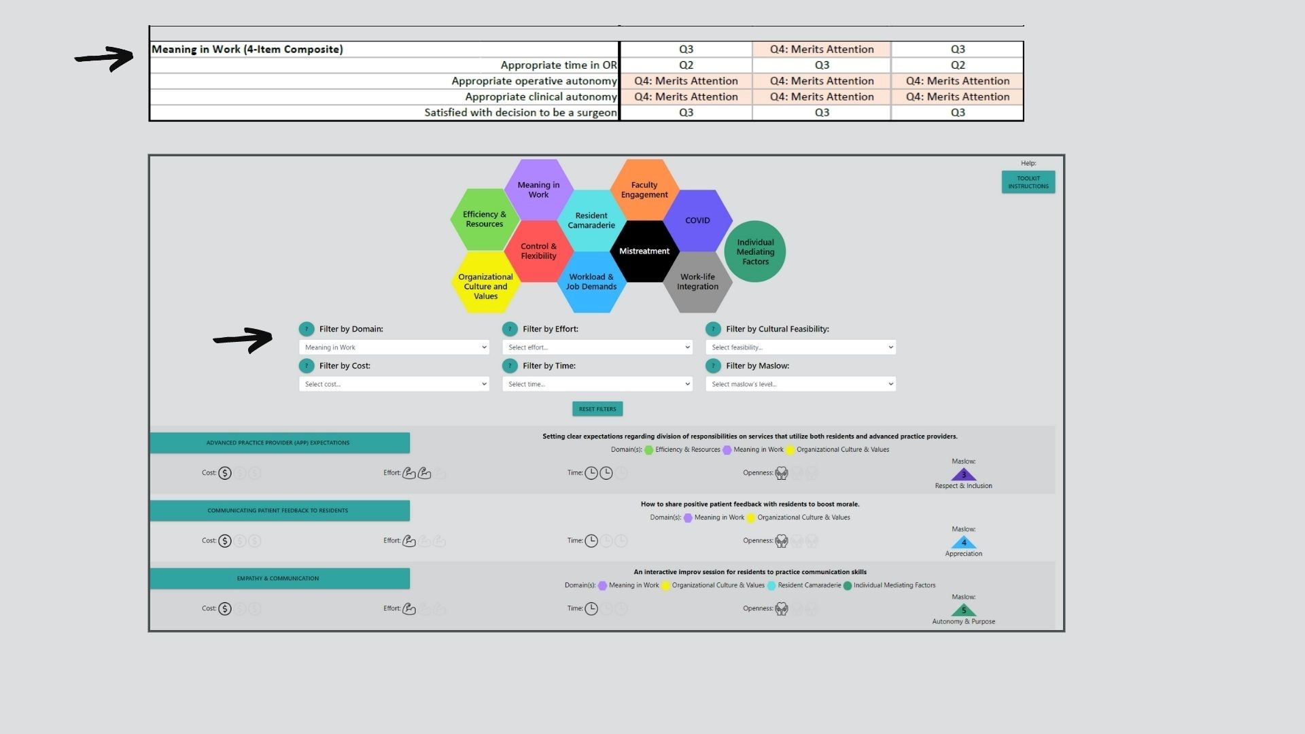
Task: Click help icon beside Filter by Cultural Feasibility
Action: point(713,329)
